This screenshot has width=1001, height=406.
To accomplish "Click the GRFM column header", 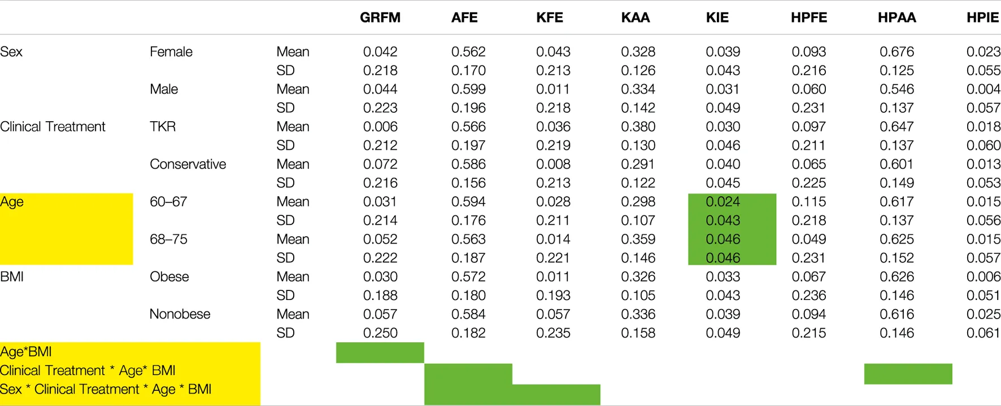I will 380,17.
